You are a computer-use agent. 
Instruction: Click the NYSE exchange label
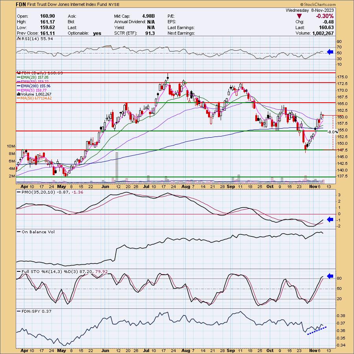click(114, 4)
